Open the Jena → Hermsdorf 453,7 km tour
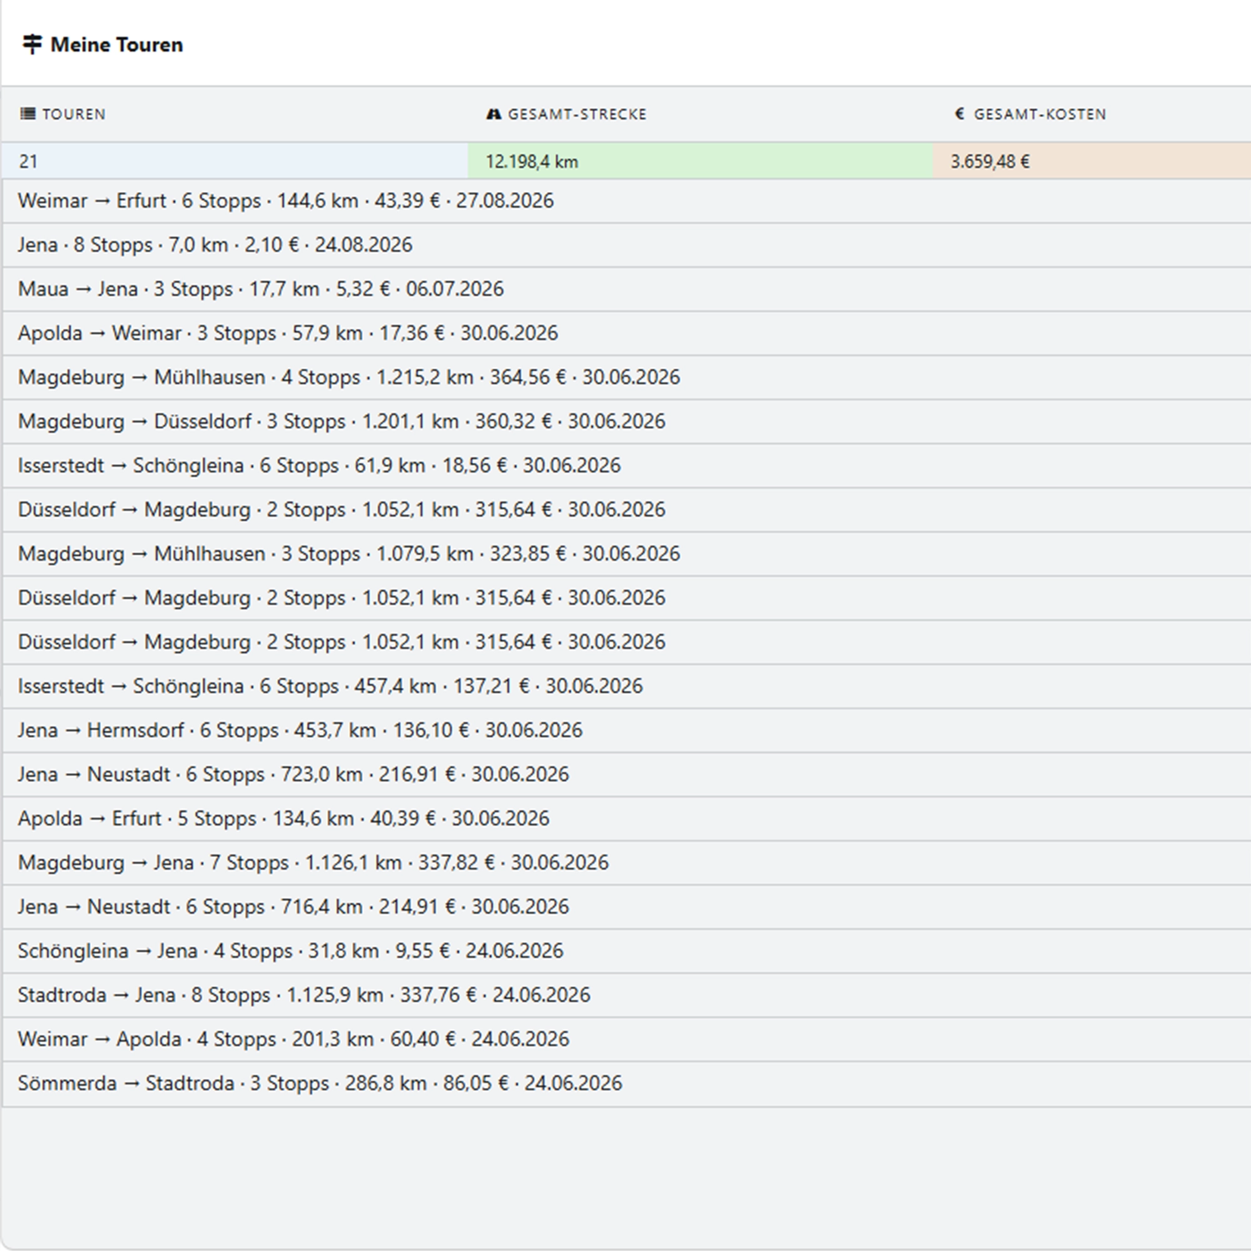The width and height of the screenshot is (1251, 1251). tap(626, 731)
